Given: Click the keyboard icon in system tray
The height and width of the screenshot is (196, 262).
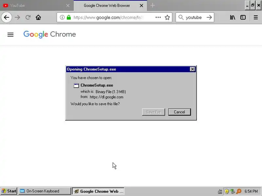Looking at the screenshot, I should click(220, 191).
